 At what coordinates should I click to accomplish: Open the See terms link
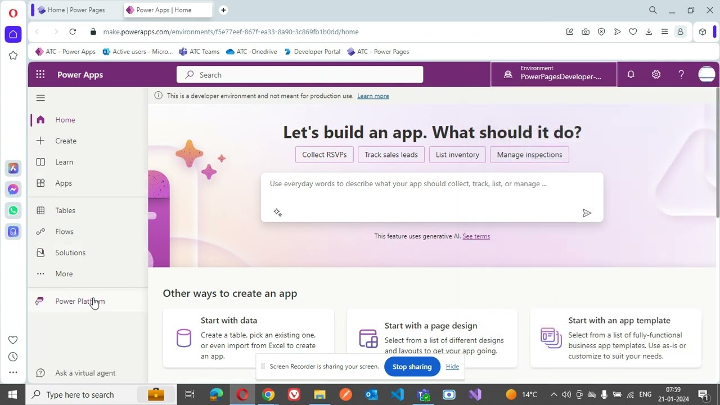click(x=476, y=236)
